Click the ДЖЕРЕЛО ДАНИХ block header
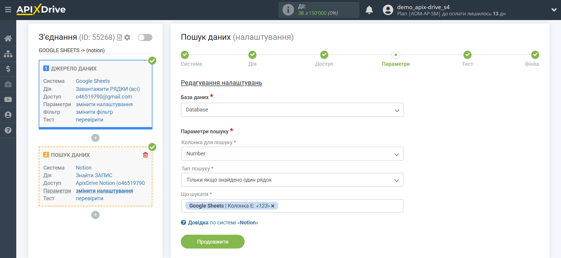Image resolution: width=561 pixels, height=258 pixels. click(x=74, y=69)
